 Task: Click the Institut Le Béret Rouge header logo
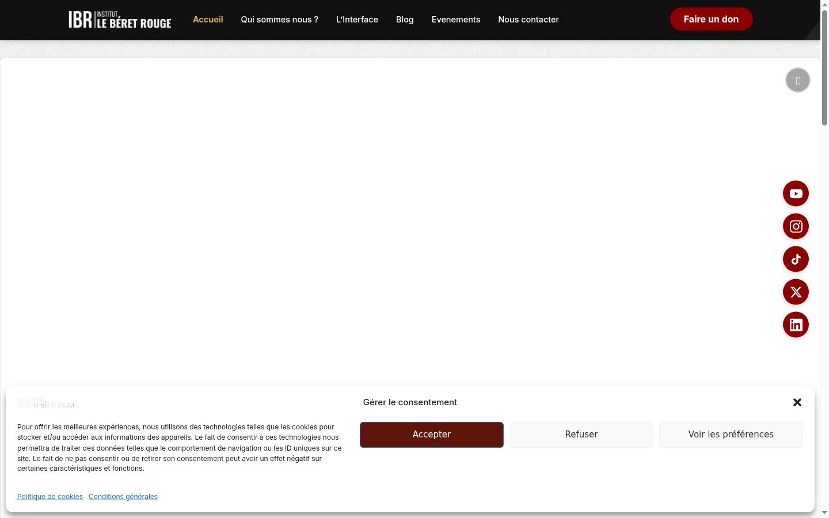coord(120,20)
